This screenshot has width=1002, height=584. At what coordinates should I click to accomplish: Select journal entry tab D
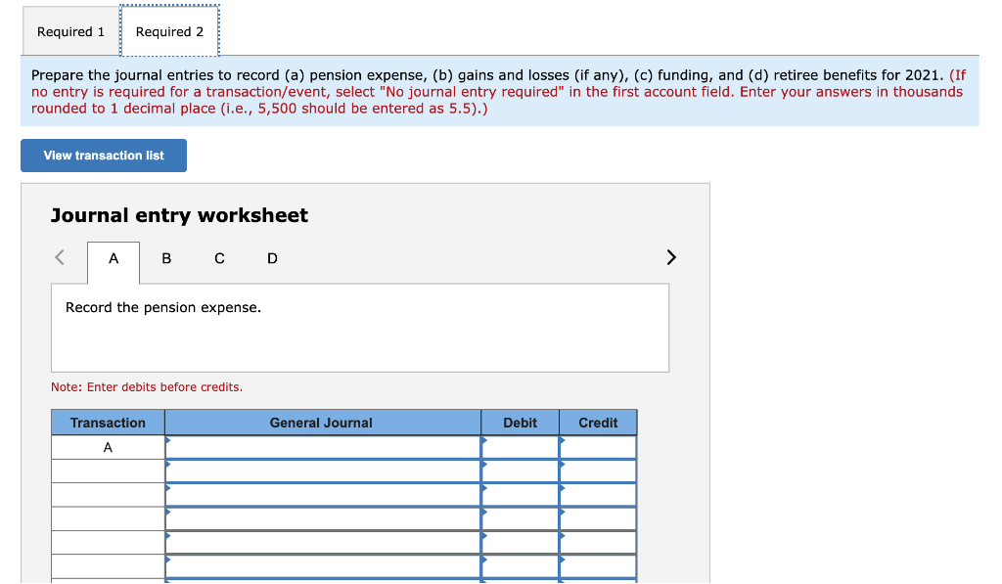click(272, 258)
